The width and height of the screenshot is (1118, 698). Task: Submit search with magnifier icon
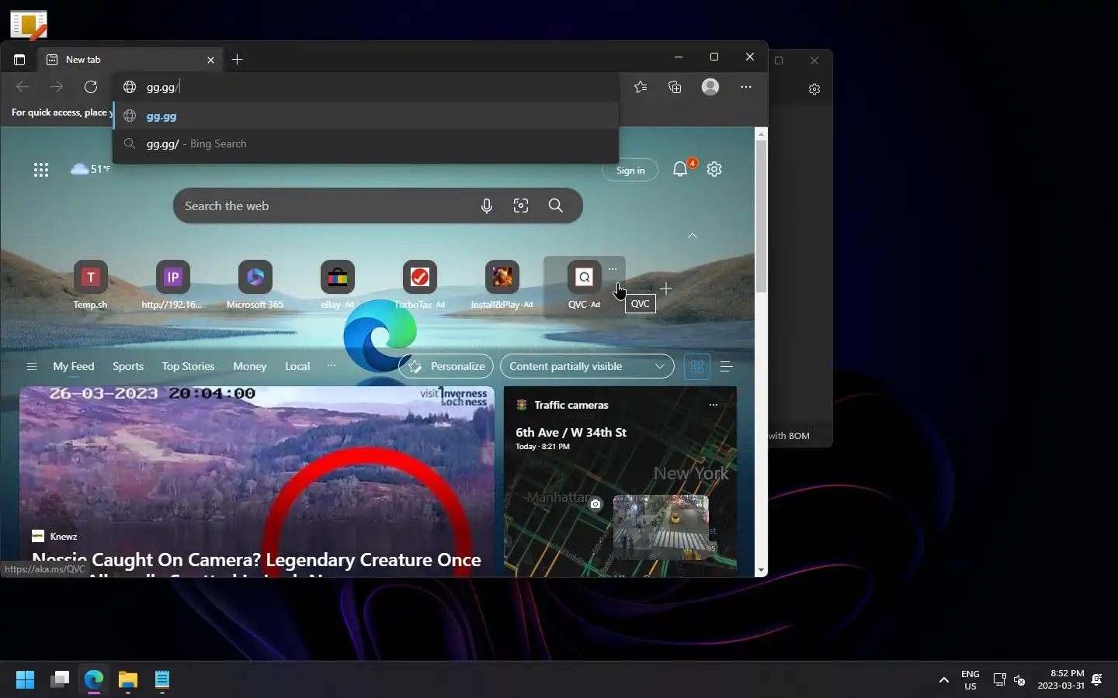(x=556, y=206)
